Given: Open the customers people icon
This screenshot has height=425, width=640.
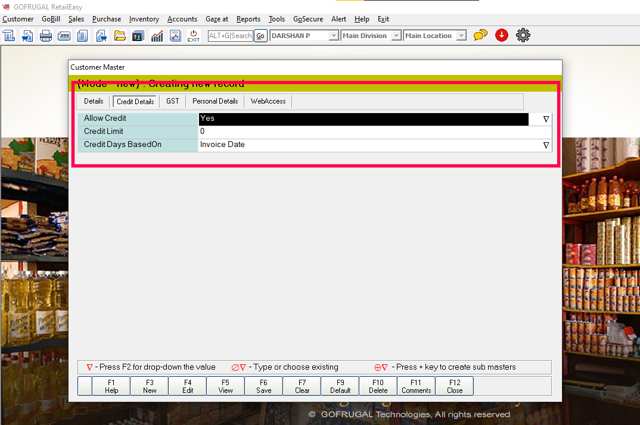Looking at the screenshot, I should (x=138, y=36).
